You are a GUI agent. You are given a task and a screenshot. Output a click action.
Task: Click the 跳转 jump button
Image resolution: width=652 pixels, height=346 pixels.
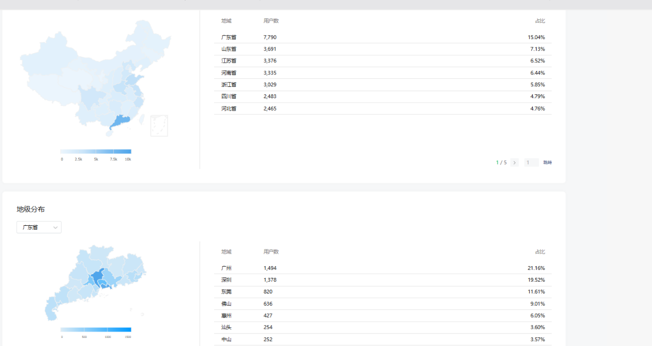[x=547, y=163]
